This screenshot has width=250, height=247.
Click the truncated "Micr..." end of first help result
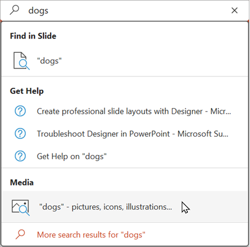[221, 111]
